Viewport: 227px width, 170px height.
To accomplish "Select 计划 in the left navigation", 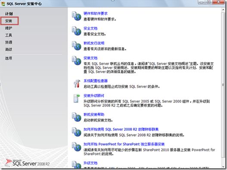I will point(9,14).
